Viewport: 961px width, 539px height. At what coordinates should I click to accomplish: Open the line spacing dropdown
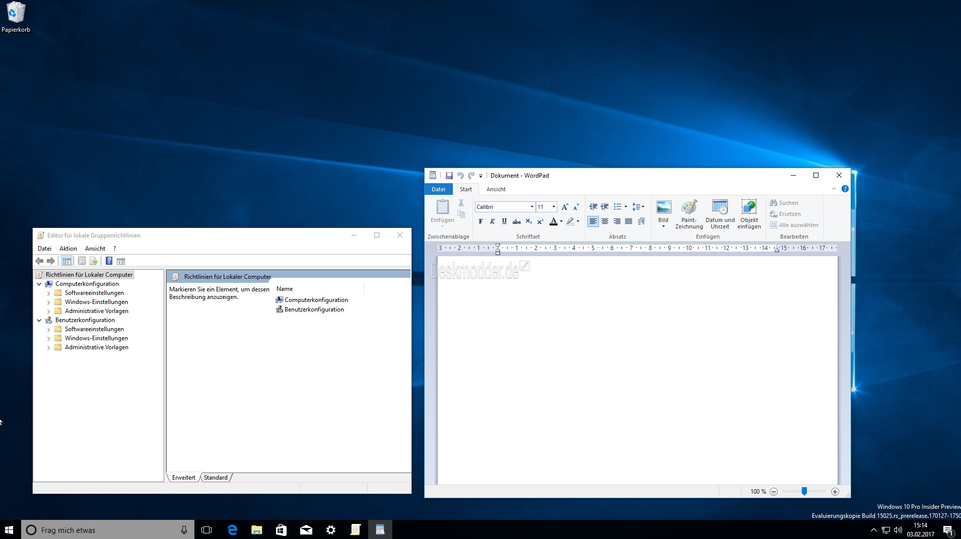(x=638, y=207)
